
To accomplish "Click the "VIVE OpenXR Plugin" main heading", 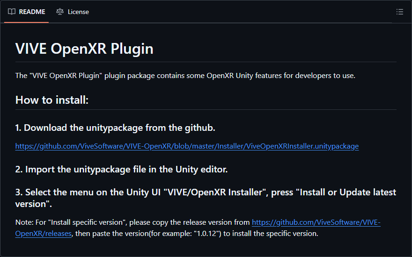I will 84,49.
